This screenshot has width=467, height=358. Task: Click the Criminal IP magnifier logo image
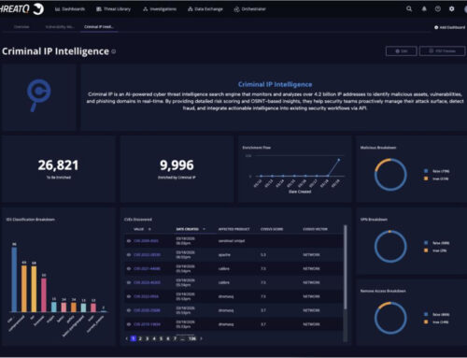(38, 95)
